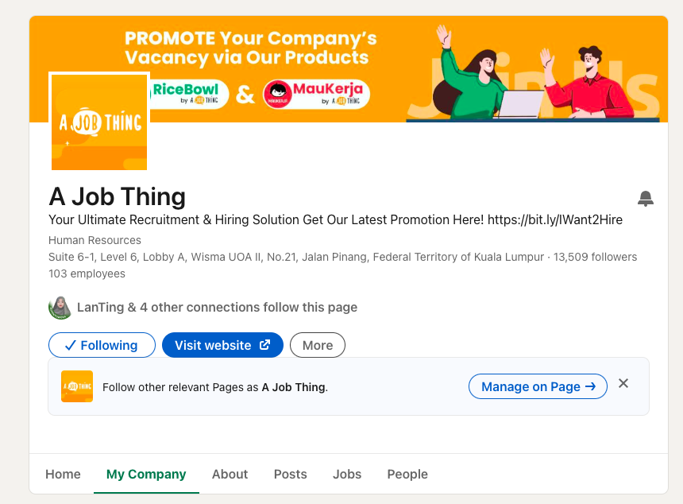Screen dimensions: 683x504
Task: Switch to the Home tab
Action: tap(63, 474)
